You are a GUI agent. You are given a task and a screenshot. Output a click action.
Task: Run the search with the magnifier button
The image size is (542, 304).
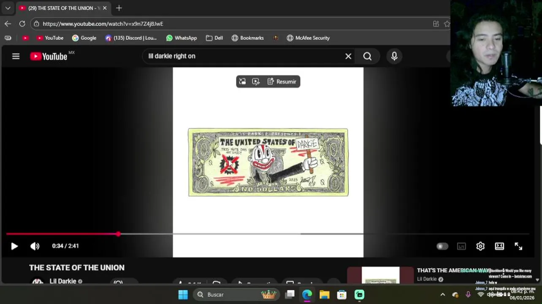coord(367,56)
